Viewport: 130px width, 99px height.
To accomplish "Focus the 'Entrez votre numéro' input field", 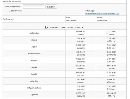I will [x=34, y=7].
